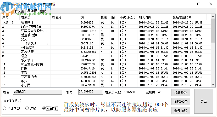217x117 pixels.
Task: Click QQ number 345078274
Action: pyautogui.click(x=88, y=27)
